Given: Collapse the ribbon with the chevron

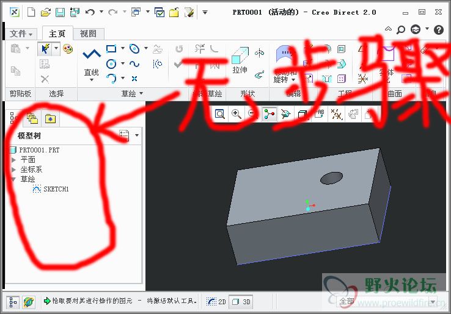Looking at the screenshot, I should pyautogui.click(x=388, y=29).
